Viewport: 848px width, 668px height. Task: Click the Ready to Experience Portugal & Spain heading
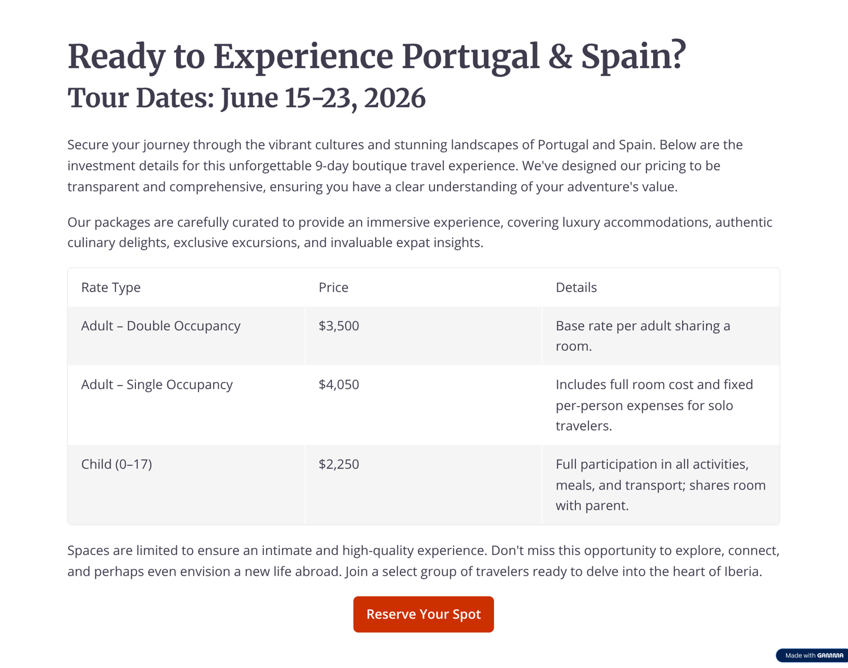click(x=377, y=57)
